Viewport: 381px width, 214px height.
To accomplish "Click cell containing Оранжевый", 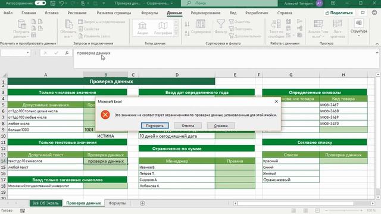I will coord(291,180).
